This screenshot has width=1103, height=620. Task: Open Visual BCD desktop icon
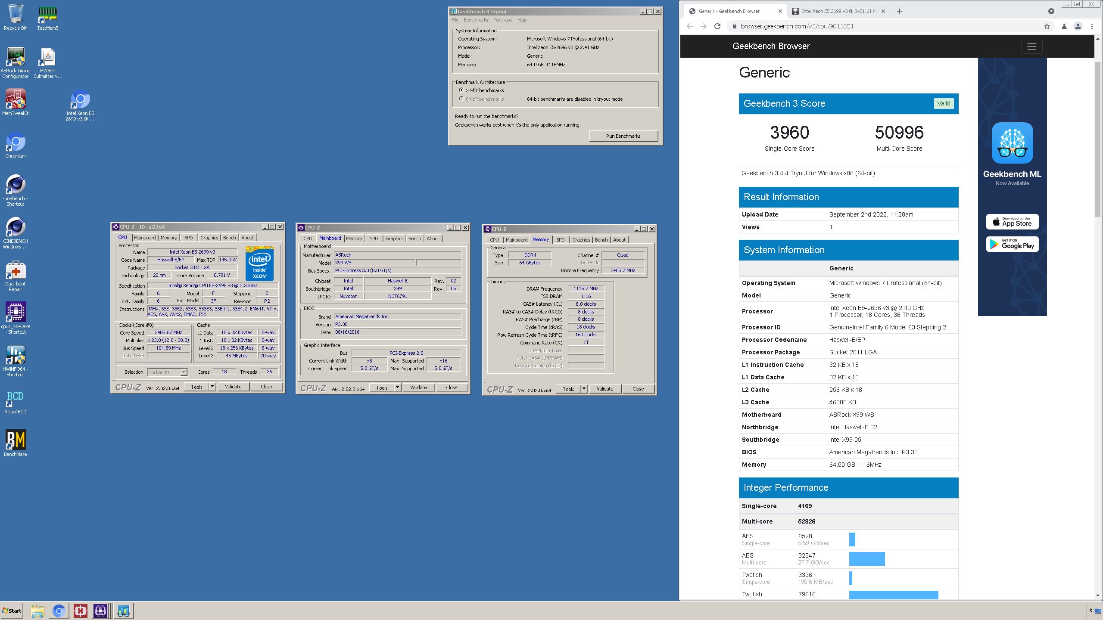click(x=16, y=401)
